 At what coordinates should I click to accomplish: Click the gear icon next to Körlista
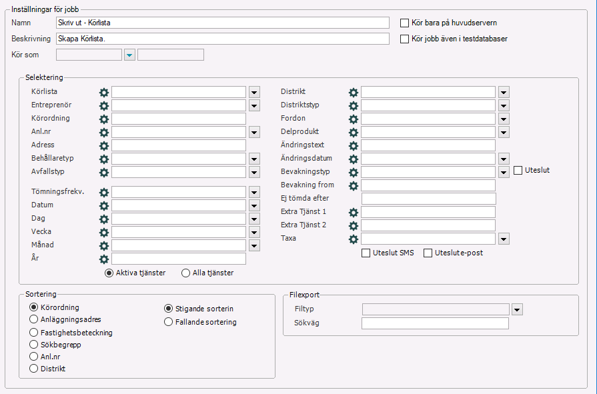104,93
